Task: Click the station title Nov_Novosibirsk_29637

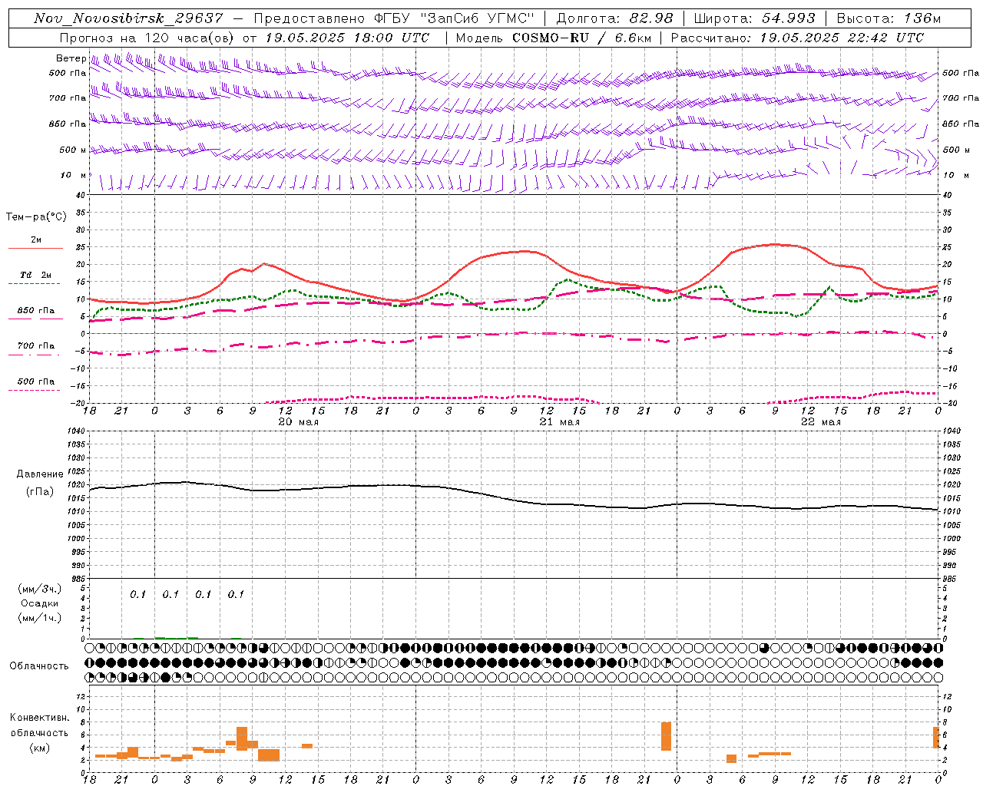Action: click(x=128, y=18)
